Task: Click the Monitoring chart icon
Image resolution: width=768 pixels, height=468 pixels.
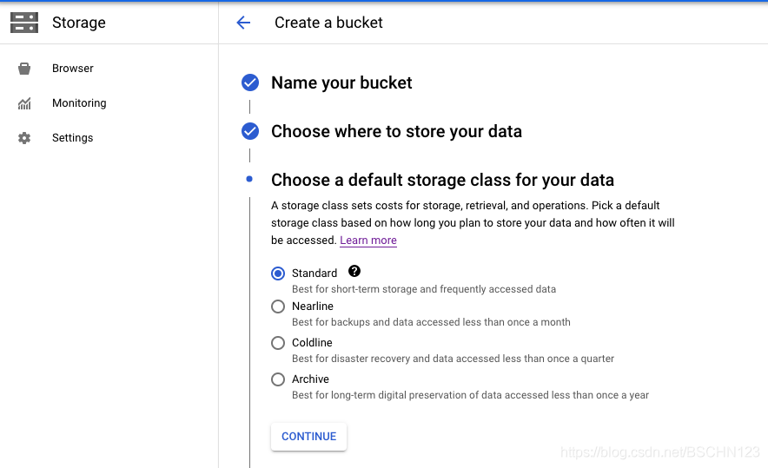Action: (24, 103)
